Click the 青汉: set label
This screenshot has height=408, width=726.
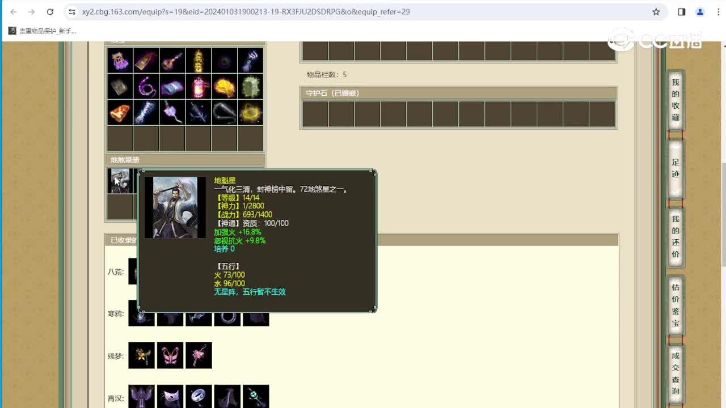click(116, 398)
